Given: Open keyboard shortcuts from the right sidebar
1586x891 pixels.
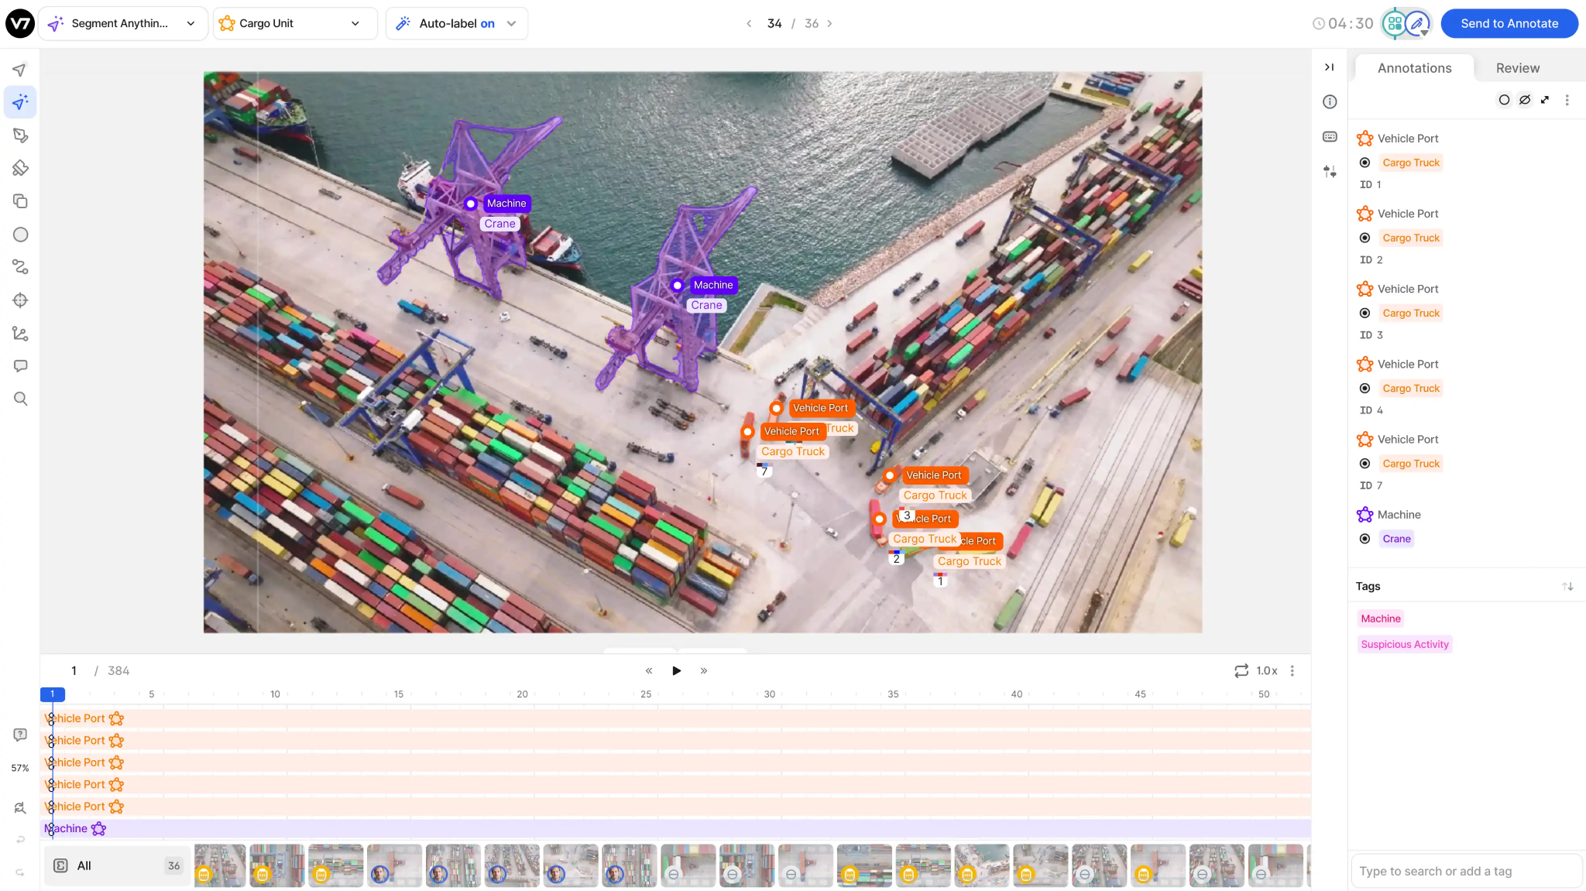Looking at the screenshot, I should (x=1329, y=136).
